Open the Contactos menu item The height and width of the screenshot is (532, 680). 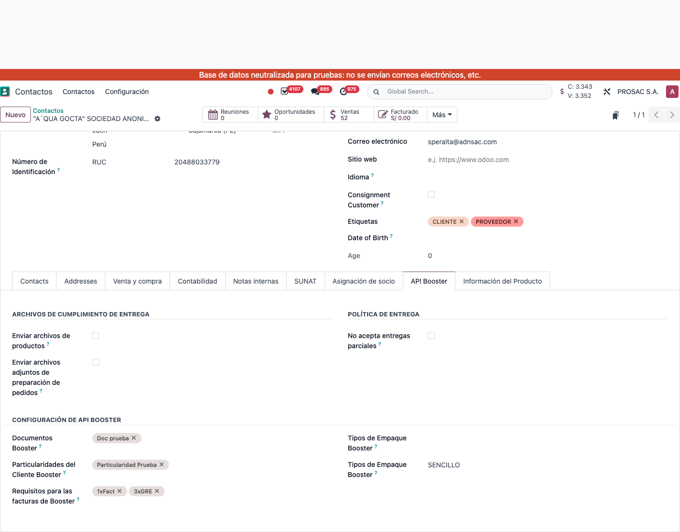79,92
